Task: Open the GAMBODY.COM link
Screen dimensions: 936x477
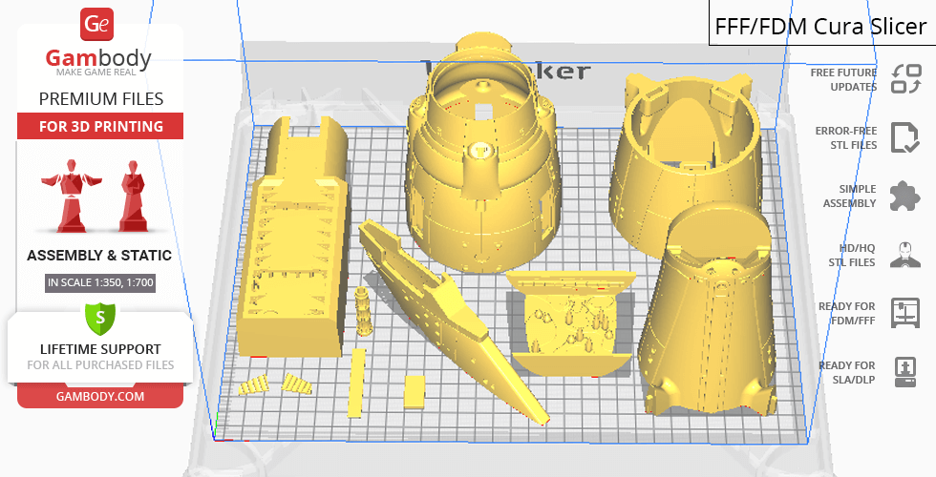Action: (x=99, y=396)
